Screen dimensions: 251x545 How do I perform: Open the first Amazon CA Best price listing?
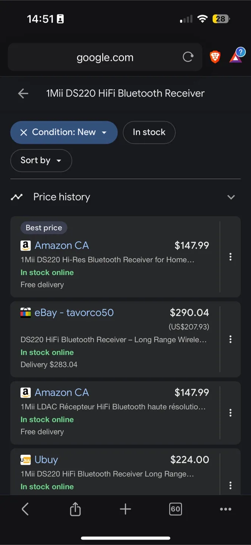click(x=62, y=246)
